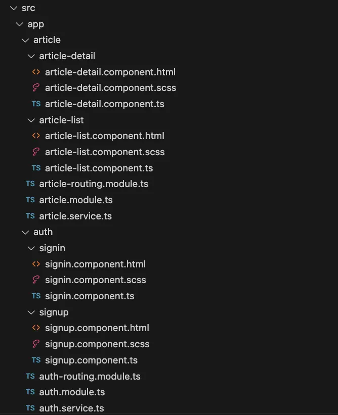Open auth.service.ts file
338x415 pixels.
click(71, 408)
